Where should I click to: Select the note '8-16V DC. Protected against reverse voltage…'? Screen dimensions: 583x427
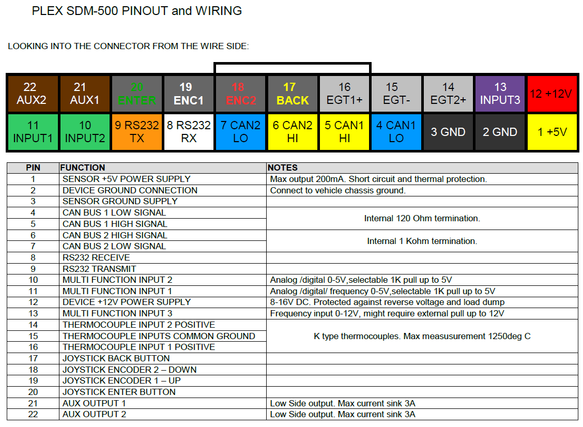[x=388, y=302]
